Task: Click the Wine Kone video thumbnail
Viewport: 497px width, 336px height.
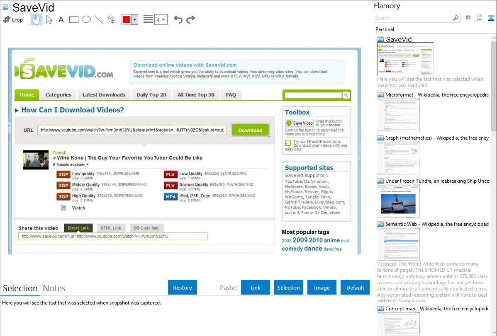Action: click(x=36, y=160)
